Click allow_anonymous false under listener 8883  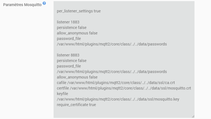(77, 77)
